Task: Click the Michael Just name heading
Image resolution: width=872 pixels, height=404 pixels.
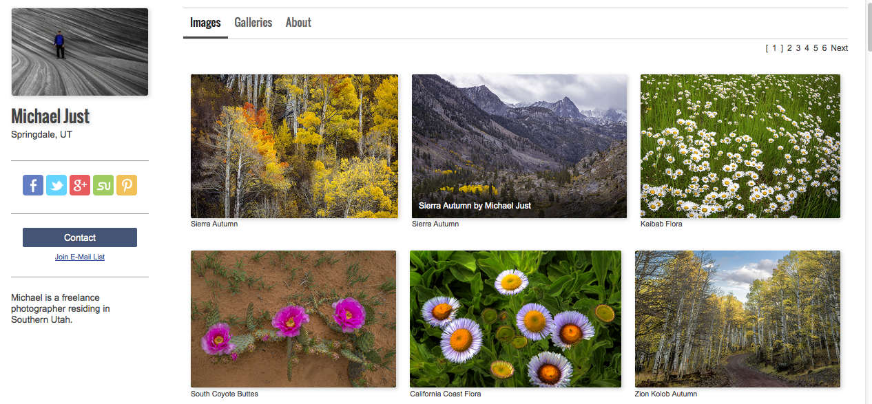Action: (51, 116)
